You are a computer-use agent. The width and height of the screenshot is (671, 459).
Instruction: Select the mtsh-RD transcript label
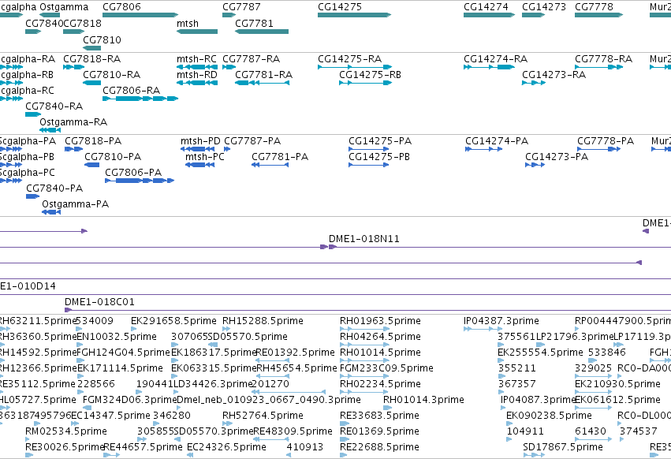pyautogui.click(x=197, y=74)
